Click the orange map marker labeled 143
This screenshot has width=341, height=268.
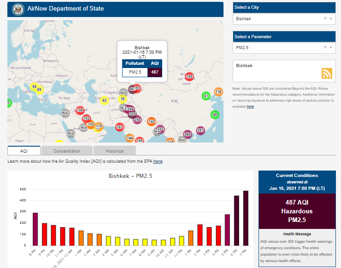[152, 121]
